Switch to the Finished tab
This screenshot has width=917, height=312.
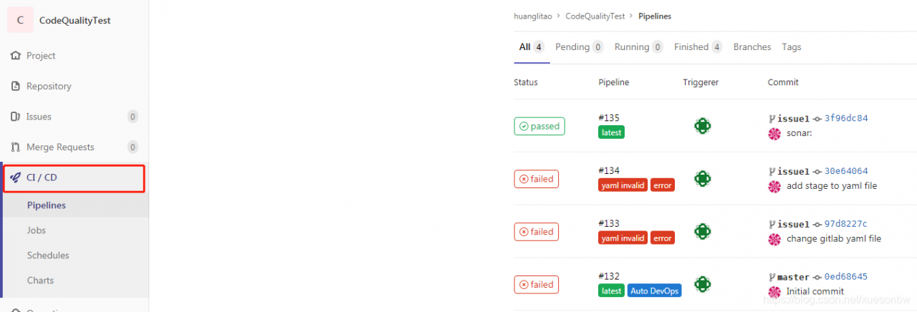click(698, 47)
